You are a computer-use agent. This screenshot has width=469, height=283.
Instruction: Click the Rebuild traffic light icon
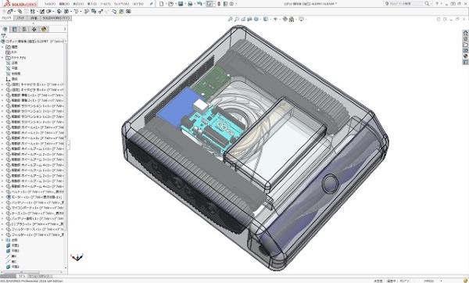tap(219, 4)
